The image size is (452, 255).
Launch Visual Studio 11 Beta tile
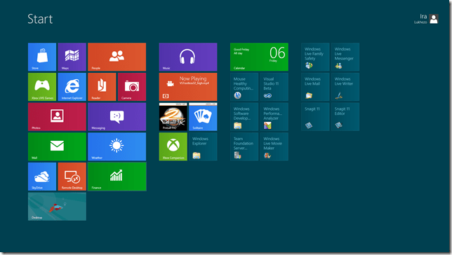274,87
